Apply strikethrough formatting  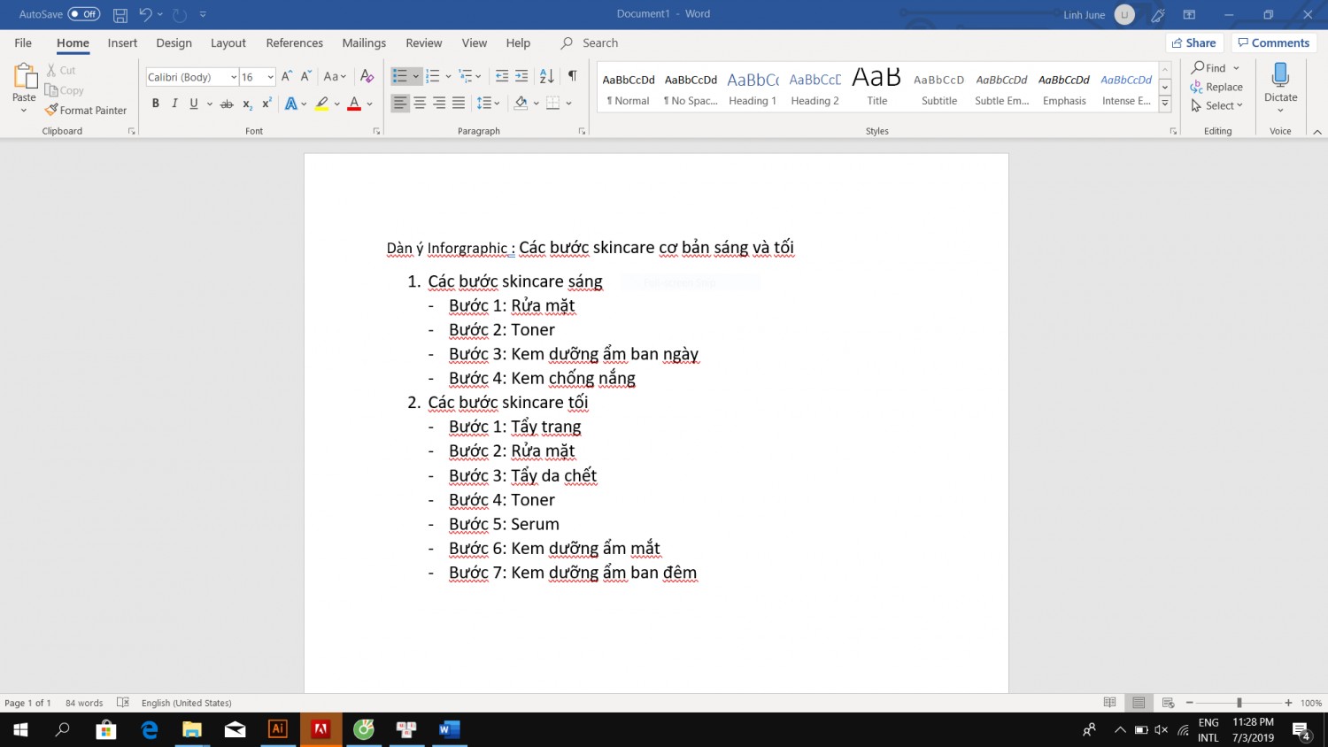(227, 104)
